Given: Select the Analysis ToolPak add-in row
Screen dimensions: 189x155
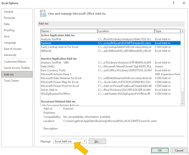Looking at the screenshot, I should point(110,39).
